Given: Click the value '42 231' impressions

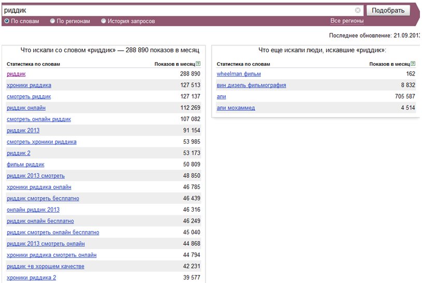Looking at the screenshot, I should click(192, 266).
